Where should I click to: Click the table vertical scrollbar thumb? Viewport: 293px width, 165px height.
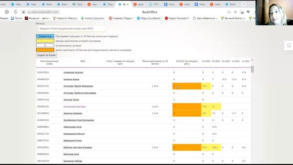[252, 69]
